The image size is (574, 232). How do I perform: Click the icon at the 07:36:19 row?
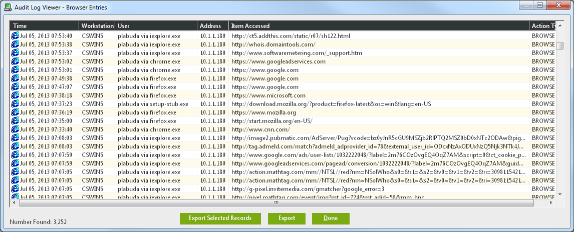point(15,112)
